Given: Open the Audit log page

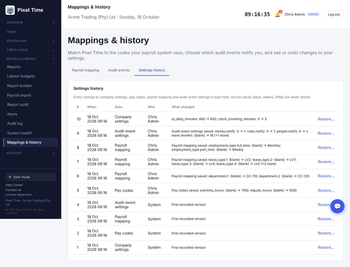Looking at the screenshot, I should pyautogui.click(x=31, y=123).
